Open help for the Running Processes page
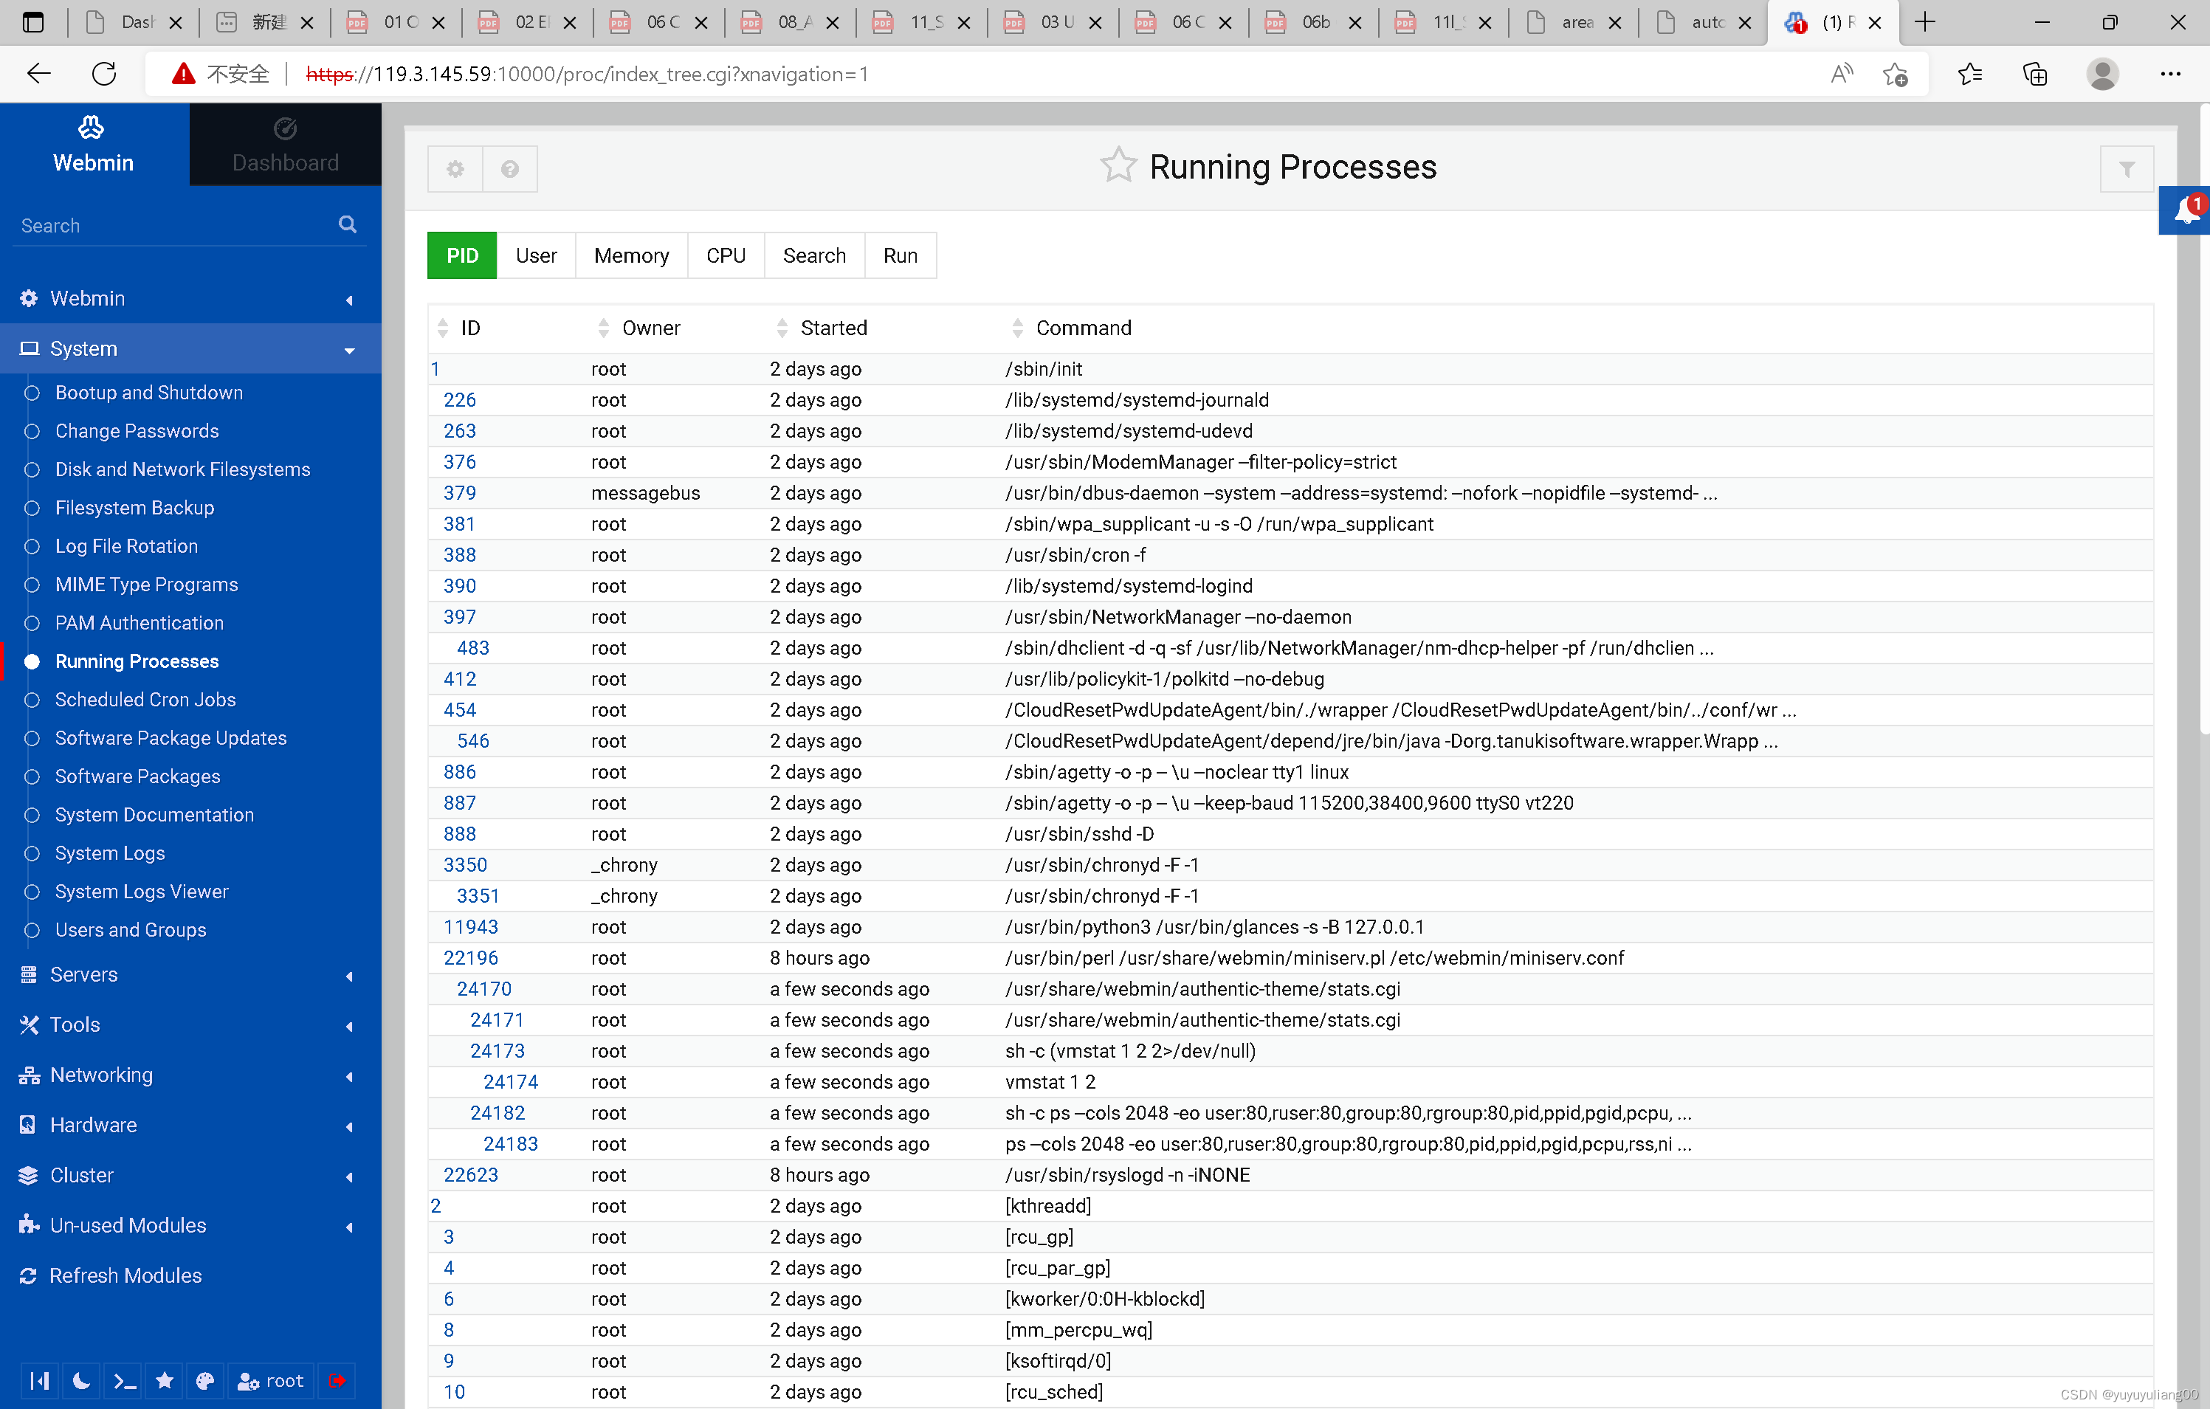The image size is (2210, 1409). pos(509,169)
